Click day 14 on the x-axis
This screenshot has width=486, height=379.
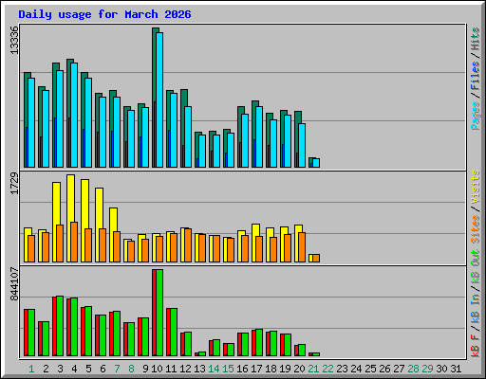click(x=214, y=369)
